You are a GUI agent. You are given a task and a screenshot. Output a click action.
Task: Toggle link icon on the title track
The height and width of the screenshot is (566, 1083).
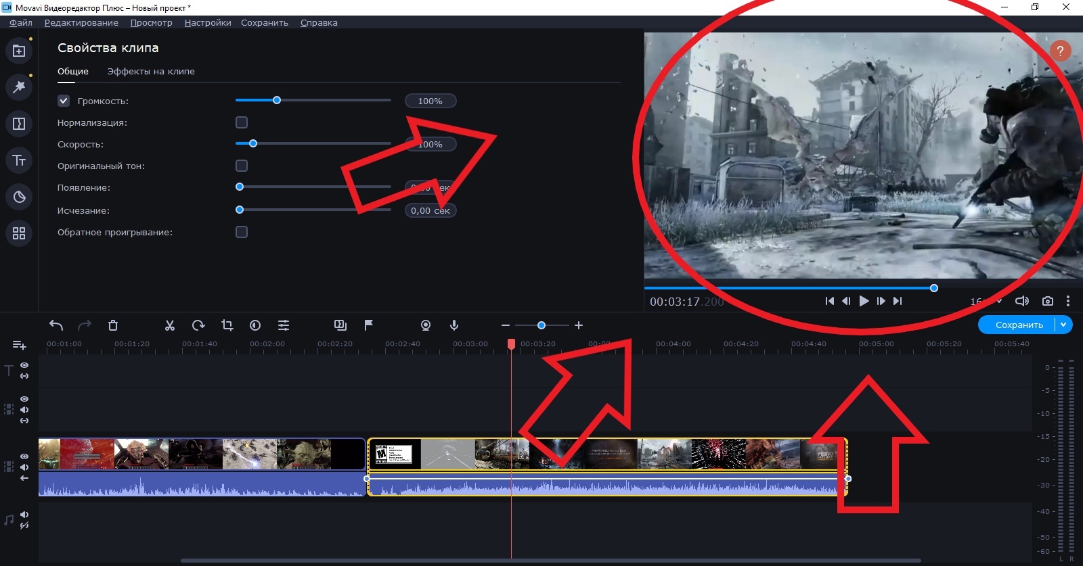point(24,376)
